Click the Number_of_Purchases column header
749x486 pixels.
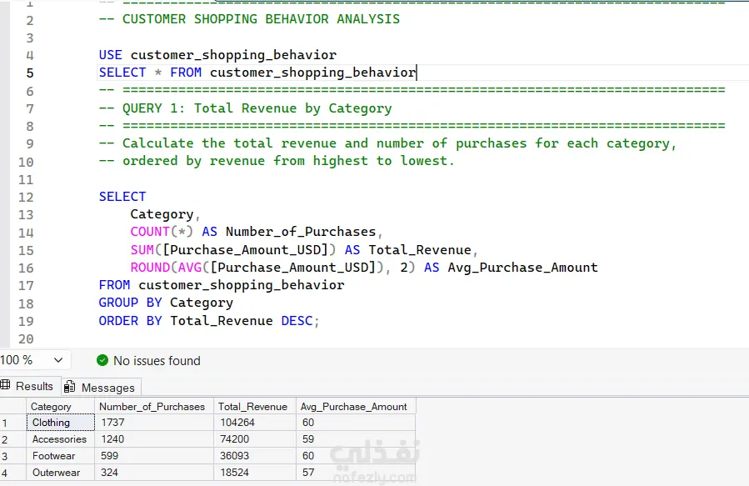pyautogui.click(x=152, y=407)
